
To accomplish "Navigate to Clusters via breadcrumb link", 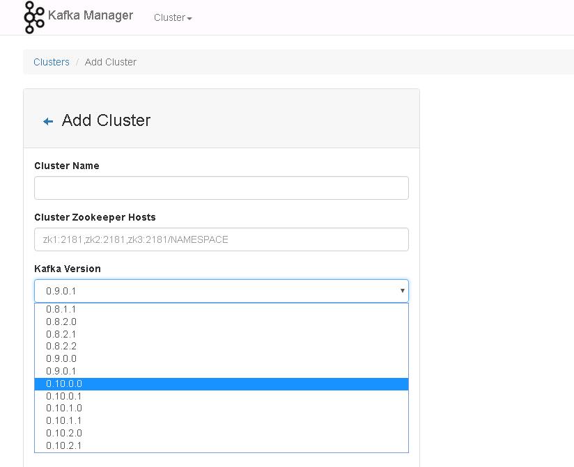I will (51, 62).
